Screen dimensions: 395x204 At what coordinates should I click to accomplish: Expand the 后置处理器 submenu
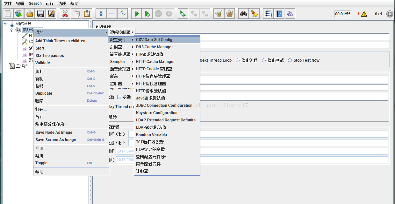121,69
